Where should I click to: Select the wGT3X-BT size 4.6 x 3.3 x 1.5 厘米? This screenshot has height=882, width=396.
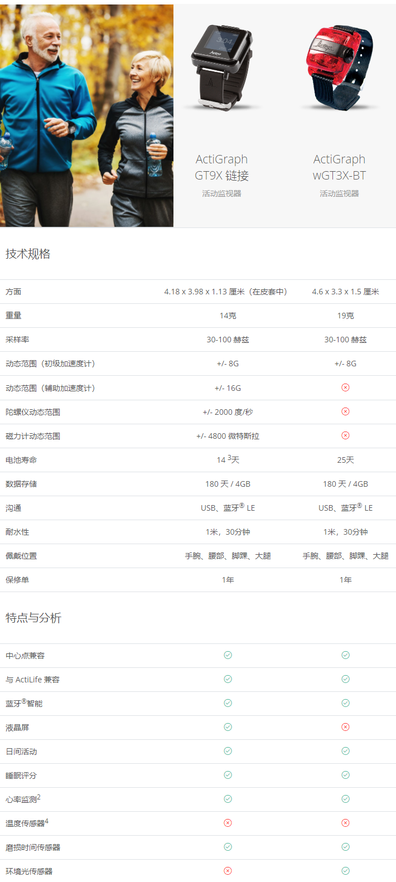coord(345,292)
